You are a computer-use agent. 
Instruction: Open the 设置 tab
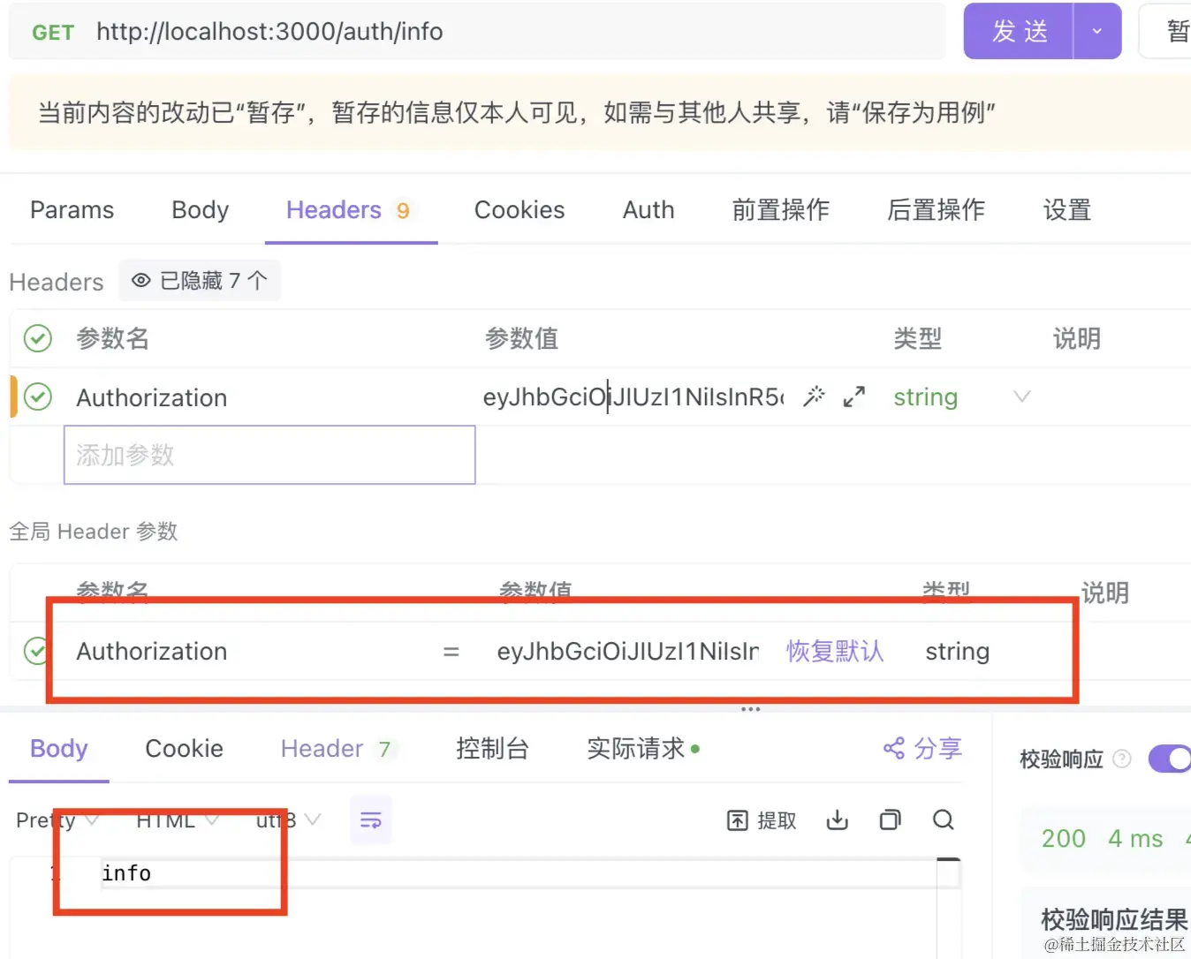point(1067,210)
